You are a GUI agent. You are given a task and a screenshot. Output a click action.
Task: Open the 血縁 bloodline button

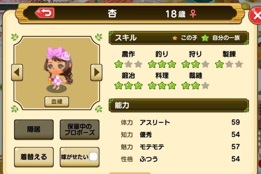(x=56, y=102)
